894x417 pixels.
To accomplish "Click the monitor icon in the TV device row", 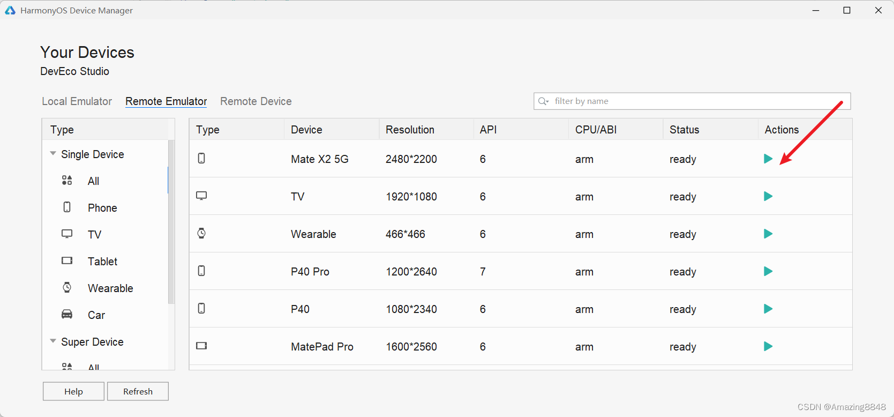I will click(201, 196).
